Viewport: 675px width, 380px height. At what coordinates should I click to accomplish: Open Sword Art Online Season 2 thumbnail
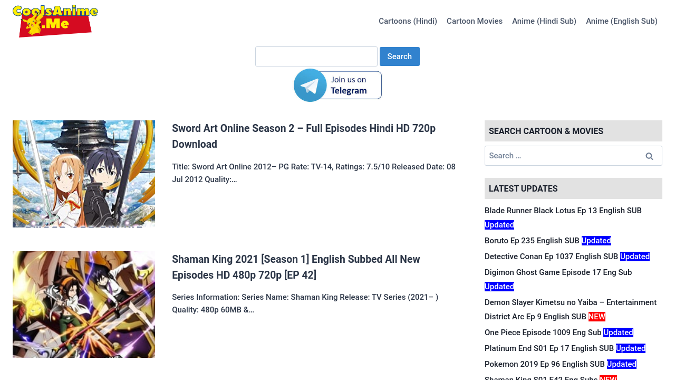[x=84, y=174]
